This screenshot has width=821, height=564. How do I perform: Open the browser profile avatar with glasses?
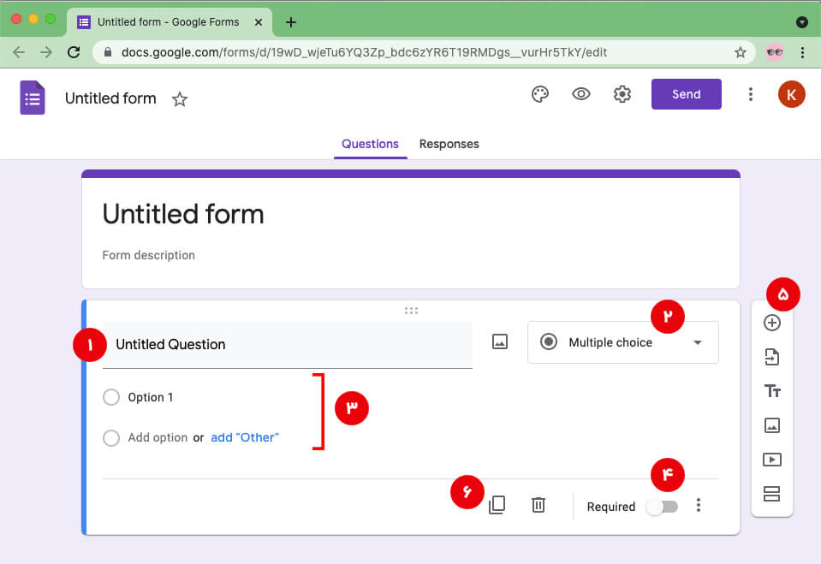coord(775,52)
